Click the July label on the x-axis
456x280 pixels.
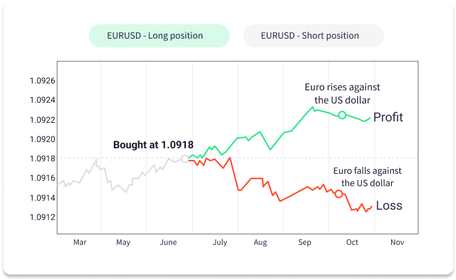(x=220, y=243)
